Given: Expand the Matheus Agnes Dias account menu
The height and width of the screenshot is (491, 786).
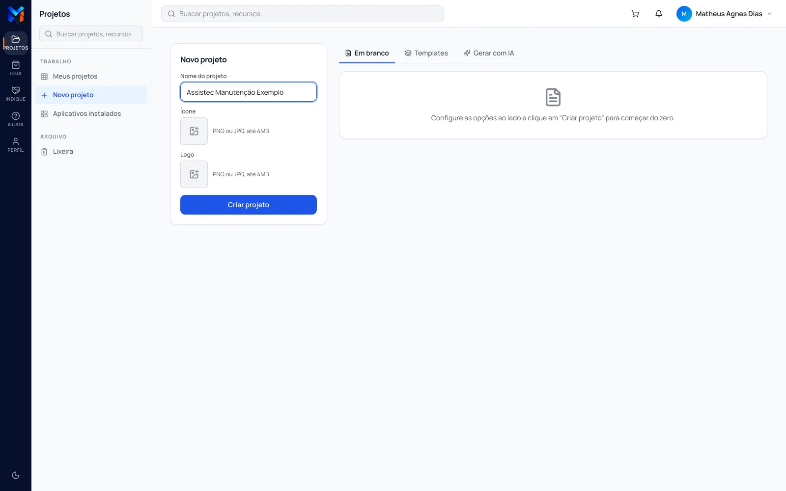Looking at the screenshot, I should tap(725, 14).
